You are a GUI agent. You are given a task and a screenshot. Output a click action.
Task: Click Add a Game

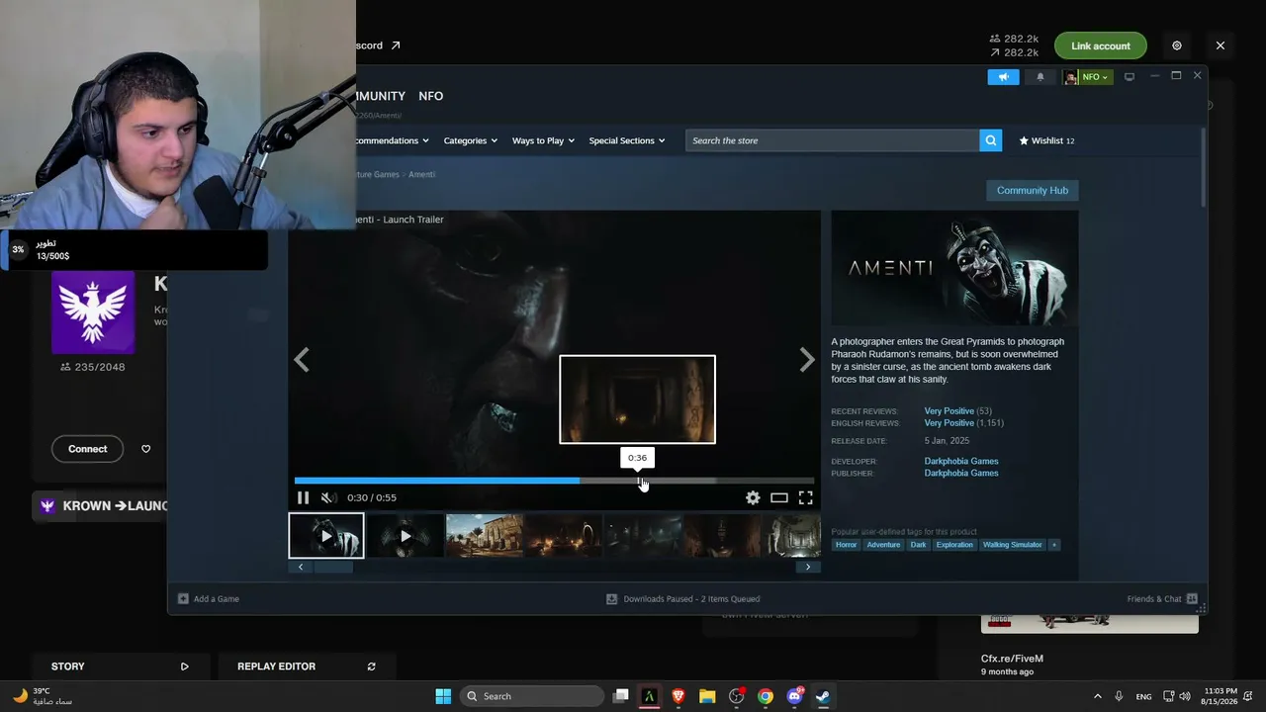pyautogui.click(x=209, y=598)
